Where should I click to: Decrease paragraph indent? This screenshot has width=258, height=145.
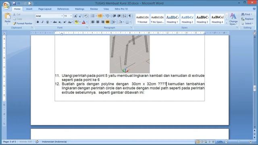pyautogui.click(x=114, y=16)
